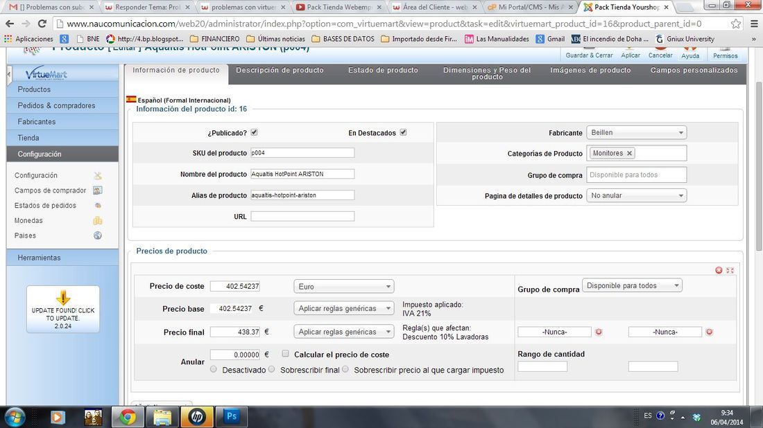The height and width of the screenshot is (428, 763).
Task: Click Guardar & Cerrar toolbar button
Action: [589, 53]
